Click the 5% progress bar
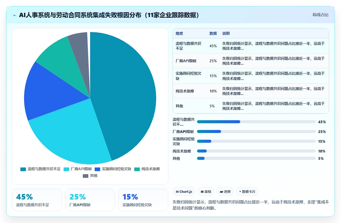Viewport: 341px width, 223px height. tap(256, 158)
